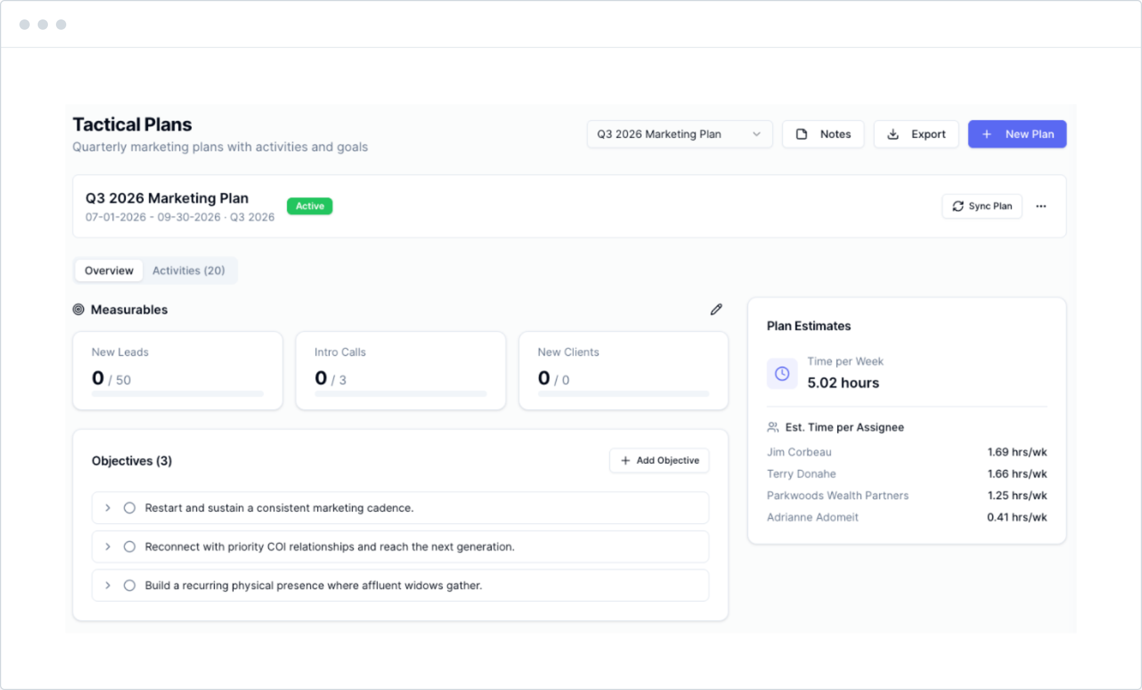Click the 'Quarterly marketing plans' subtitle text

(x=220, y=147)
